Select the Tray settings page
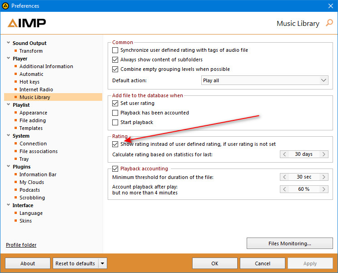The width and height of the screenshot is (338, 273). (x=24, y=159)
